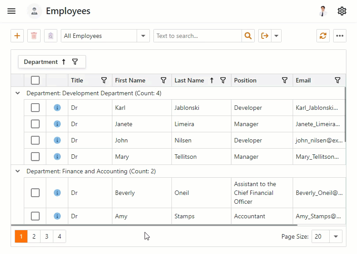This screenshot has height=254, width=357.
Task: Open the Last Name column filter
Action: [223, 80]
